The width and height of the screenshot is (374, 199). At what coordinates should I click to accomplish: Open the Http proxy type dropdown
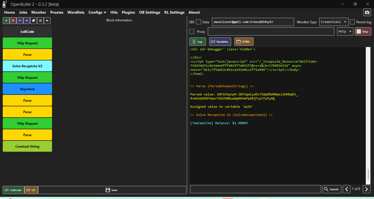(345, 31)
